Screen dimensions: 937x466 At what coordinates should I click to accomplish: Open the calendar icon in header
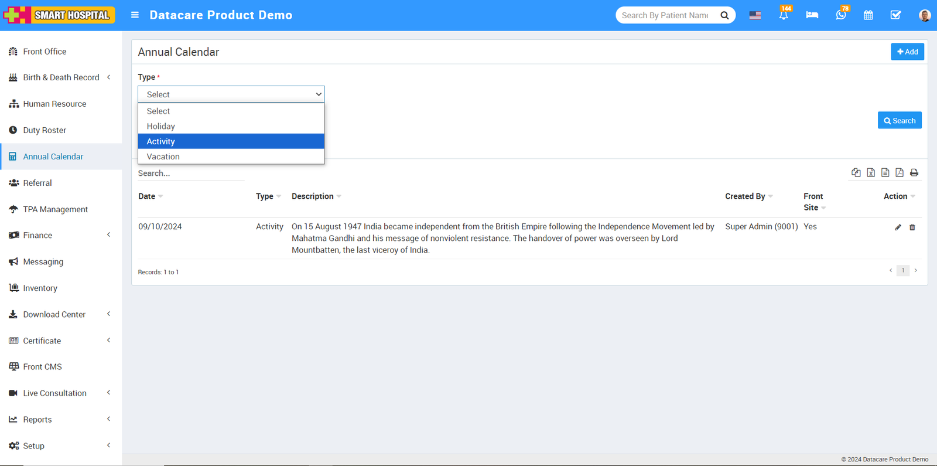(868, 15)
